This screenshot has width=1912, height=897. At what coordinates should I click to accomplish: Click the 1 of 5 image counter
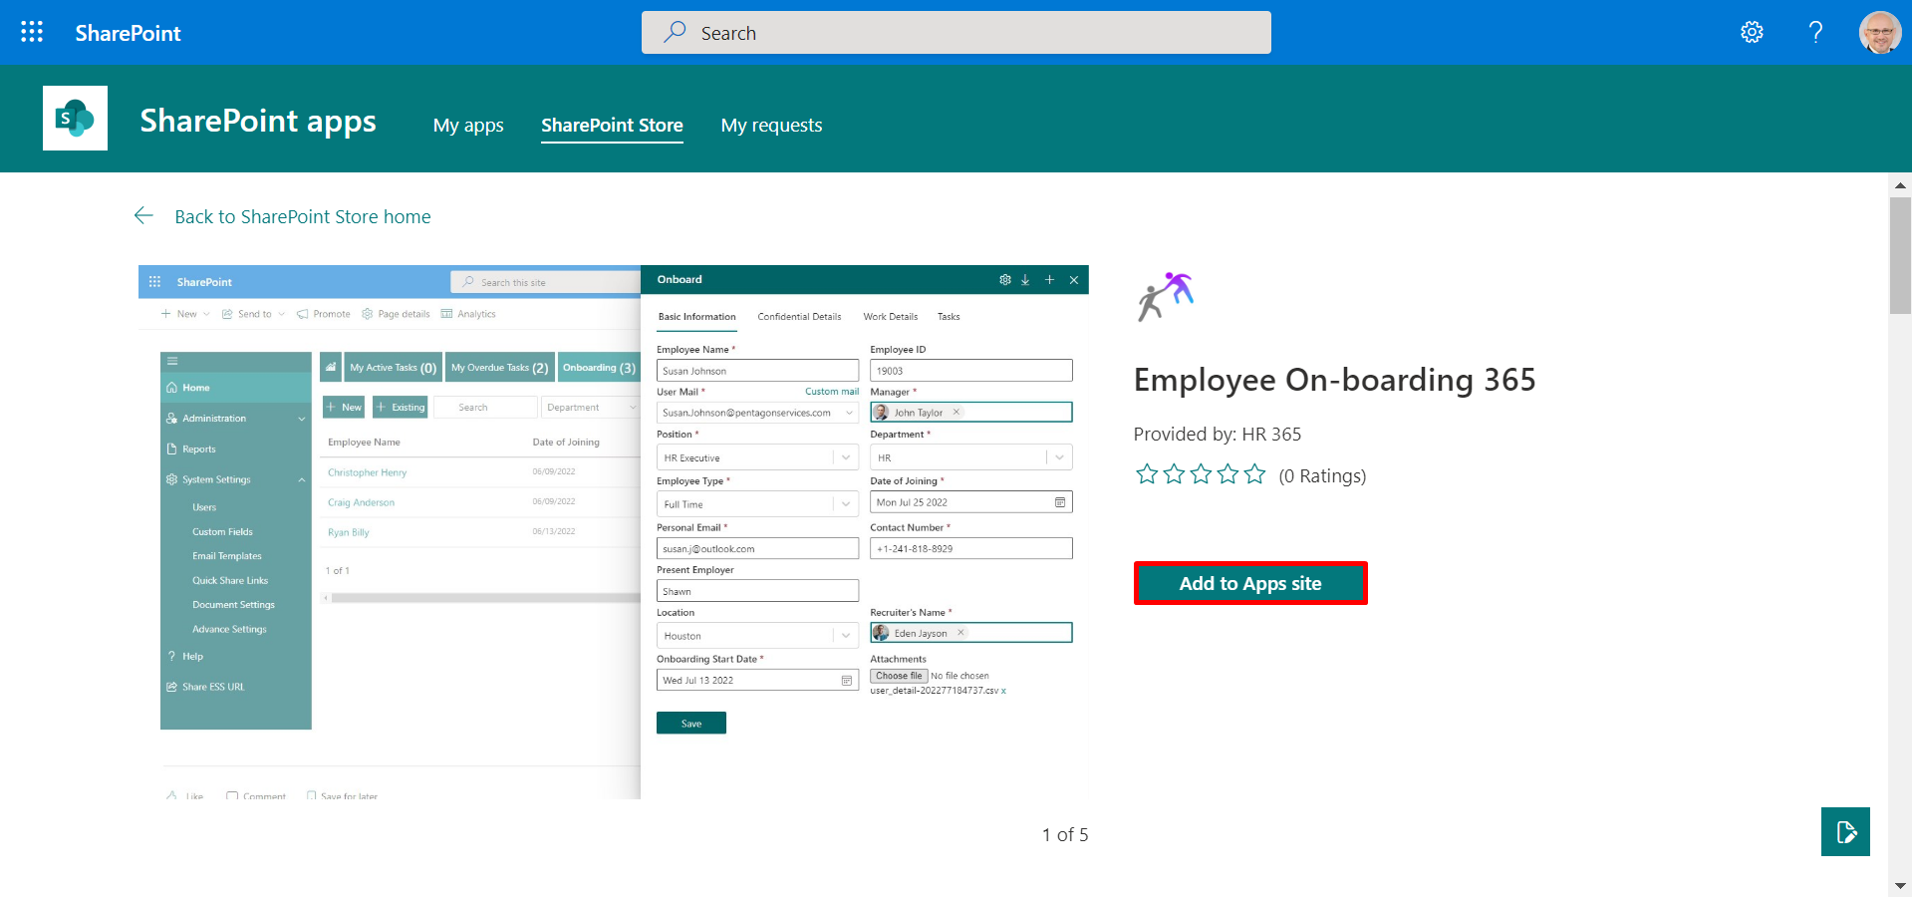[1065, 835]
